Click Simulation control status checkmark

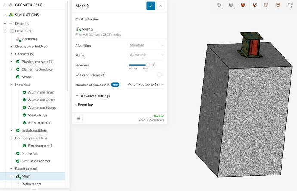click(x=18, y=161)
